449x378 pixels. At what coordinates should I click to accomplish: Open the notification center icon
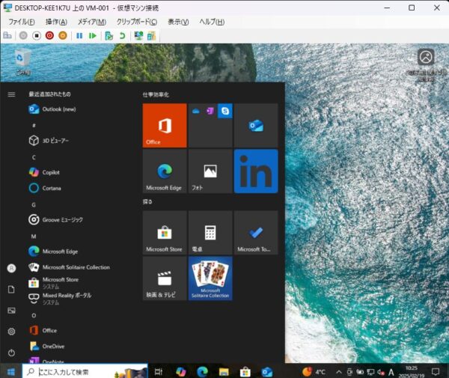tap(436, 372)
